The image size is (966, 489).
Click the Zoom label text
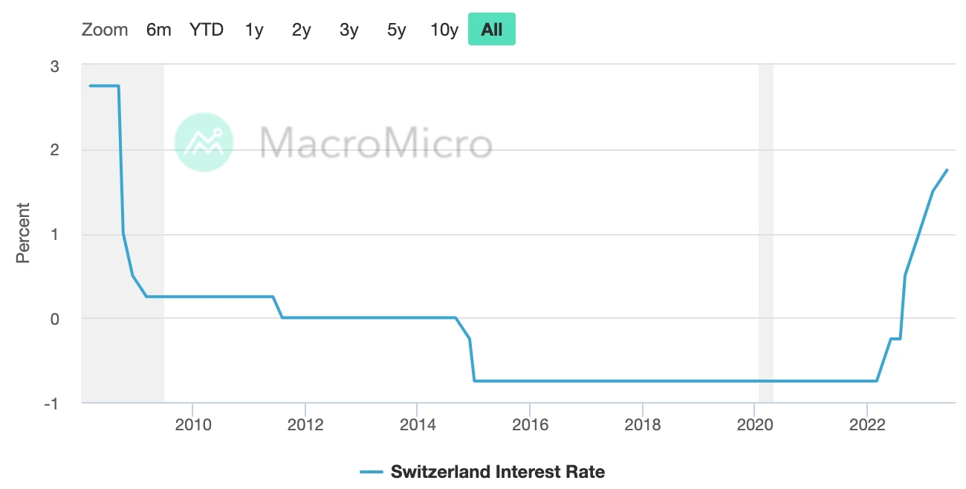pos(105,30)
